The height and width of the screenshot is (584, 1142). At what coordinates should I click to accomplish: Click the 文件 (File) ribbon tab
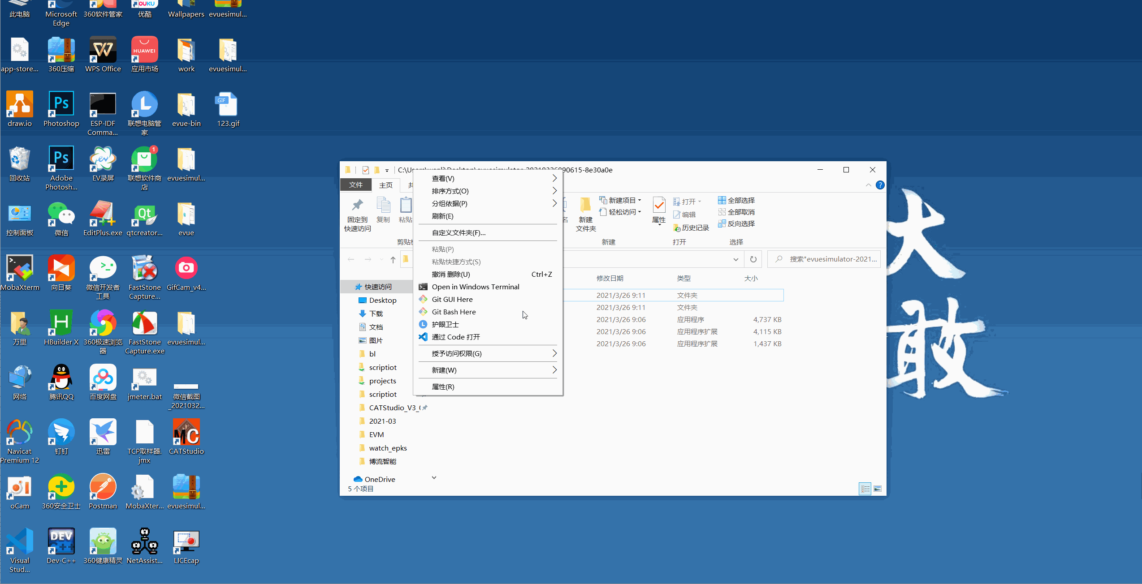click(356, 185)
